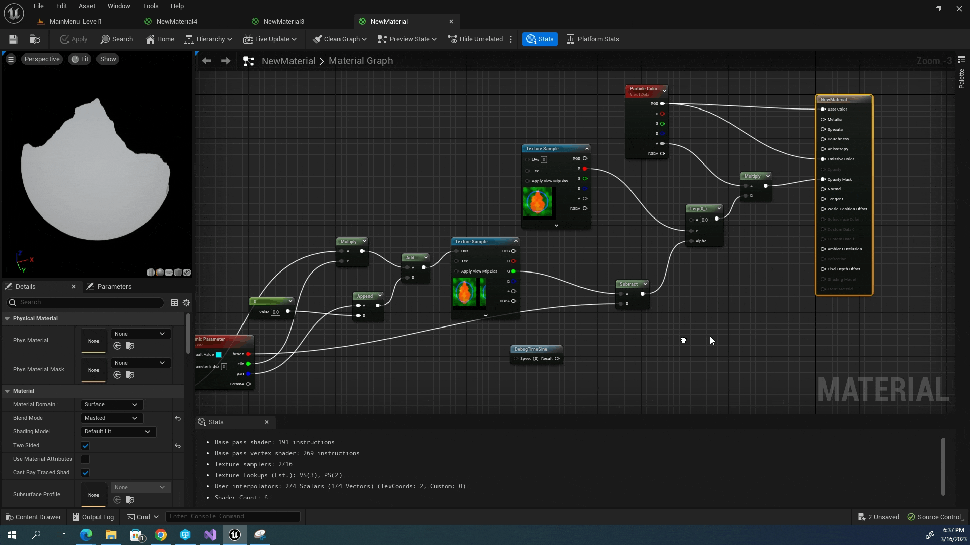Browse to asset in Content Browser
The height and width of the screenshot is (545, 970).
[35, 39]
